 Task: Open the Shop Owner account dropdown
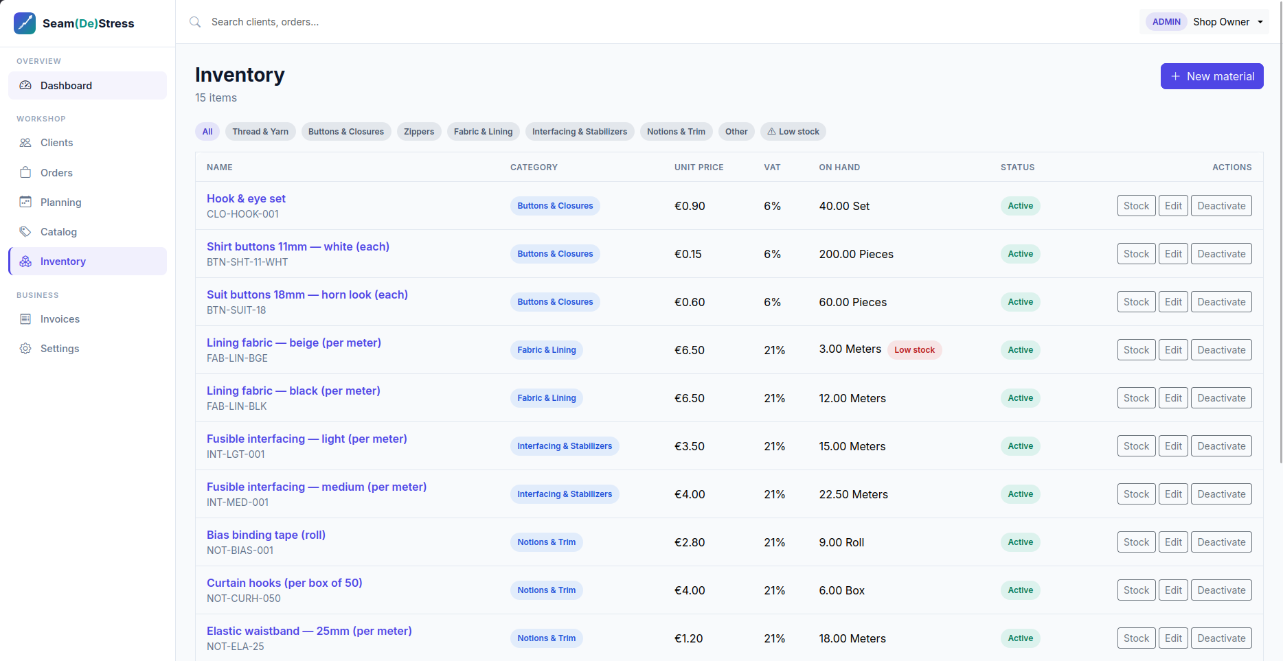click(1204, 22)
